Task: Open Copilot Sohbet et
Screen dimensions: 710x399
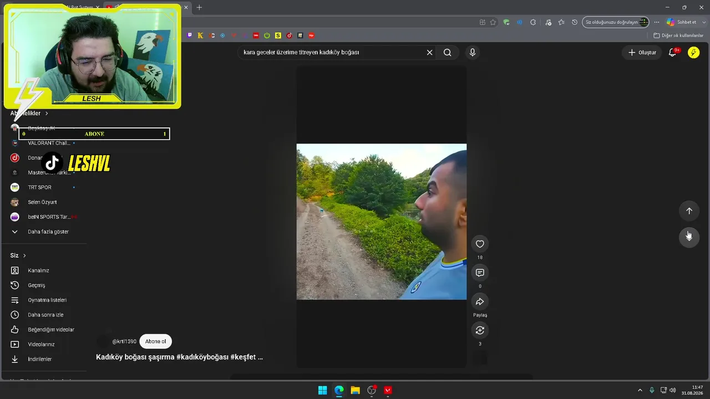Action: click(x=682, y=22)
